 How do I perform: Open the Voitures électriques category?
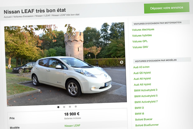tap(143, 30)
